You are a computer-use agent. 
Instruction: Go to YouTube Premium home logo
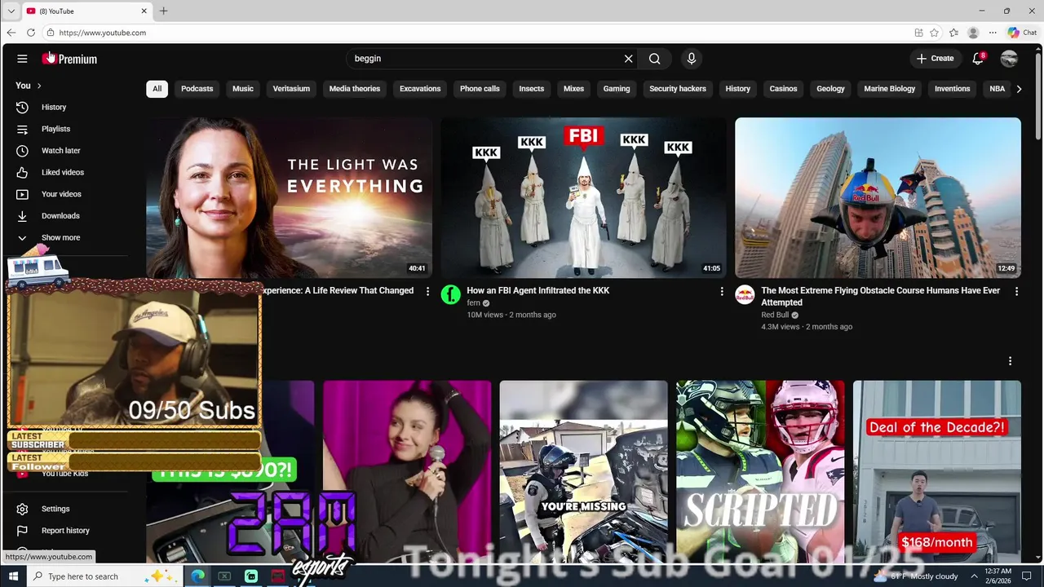point(69,59)
